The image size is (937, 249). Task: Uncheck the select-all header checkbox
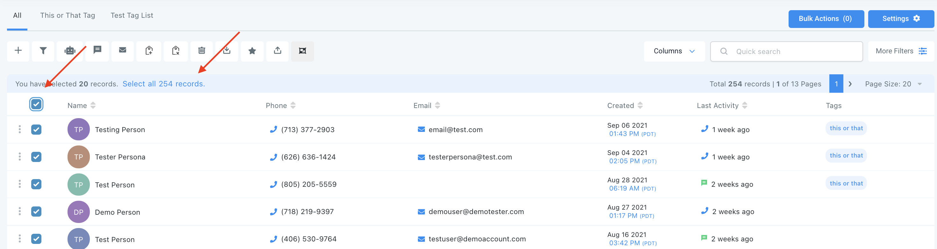click(36, 104)
